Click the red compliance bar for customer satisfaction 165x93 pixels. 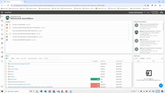[95, 84]
